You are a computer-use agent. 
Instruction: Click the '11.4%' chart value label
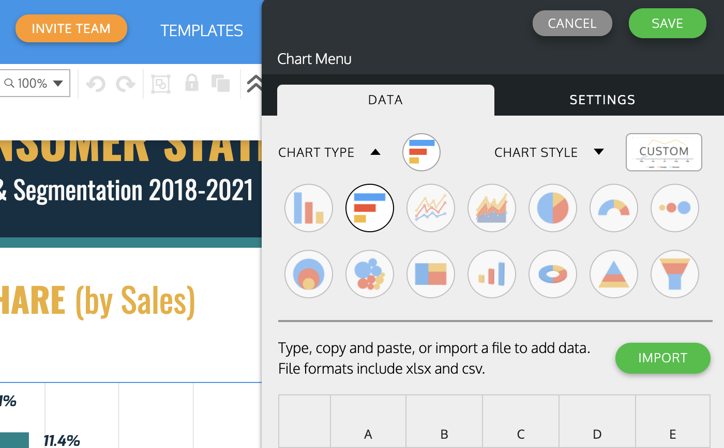point(62,440)
